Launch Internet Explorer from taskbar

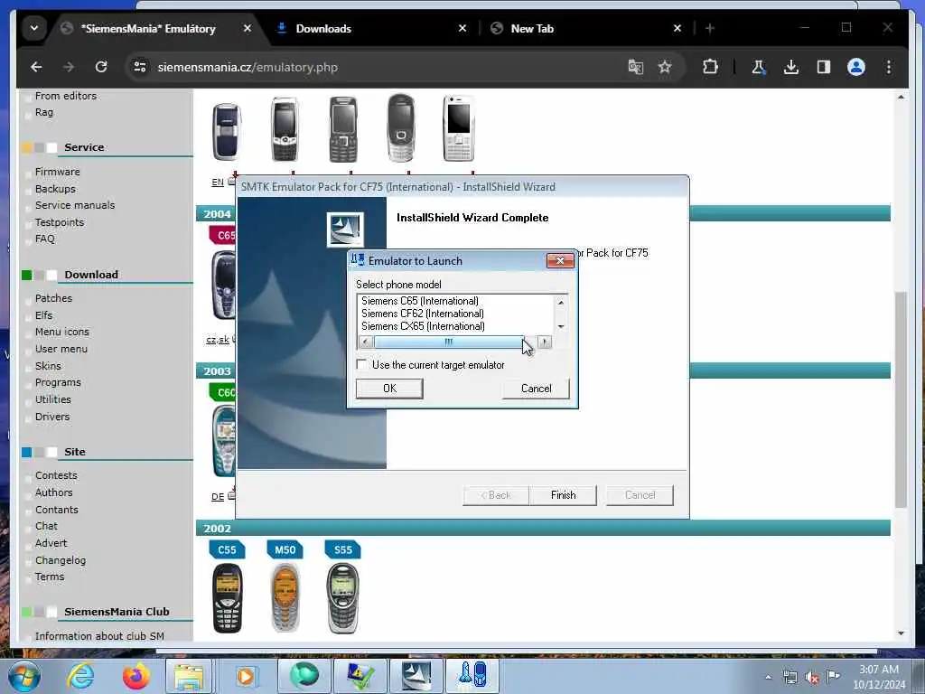click(79, 676)
